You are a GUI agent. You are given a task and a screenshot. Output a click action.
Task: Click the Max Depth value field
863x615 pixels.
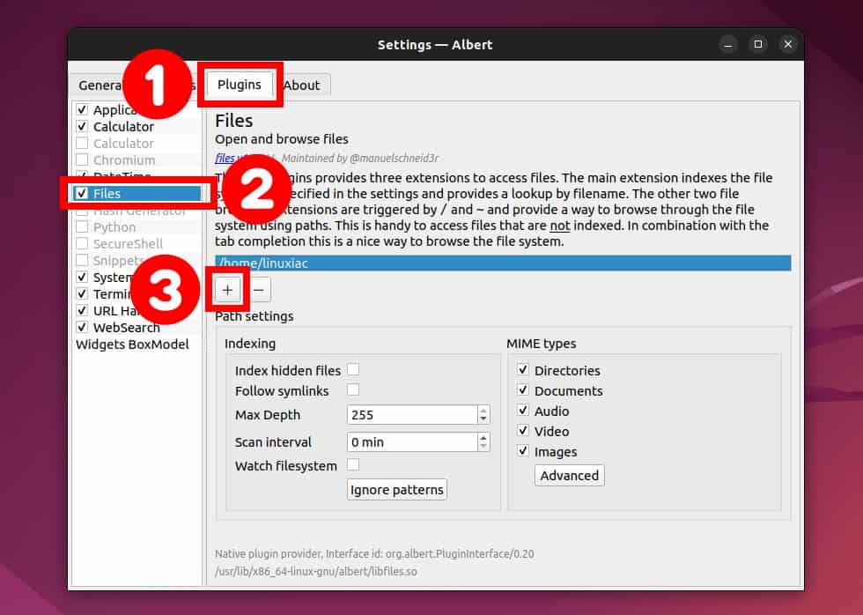412,415
